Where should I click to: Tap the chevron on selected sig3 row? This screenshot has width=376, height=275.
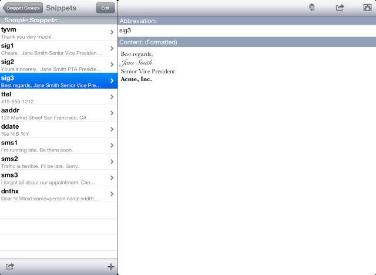tap(112, 81)
